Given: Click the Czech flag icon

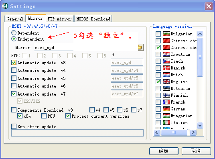Looking at the screenshot, I should pos(166,61).
